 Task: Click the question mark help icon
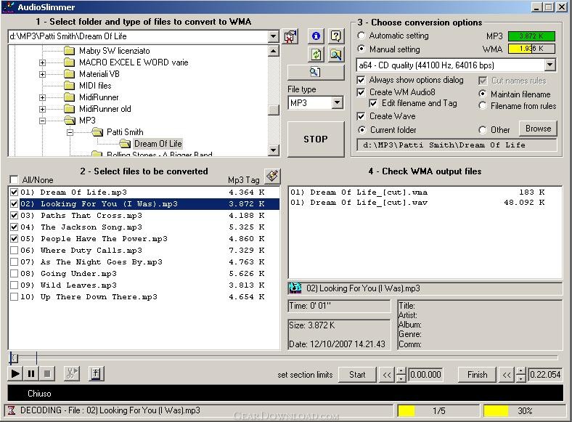coord(335,36)
